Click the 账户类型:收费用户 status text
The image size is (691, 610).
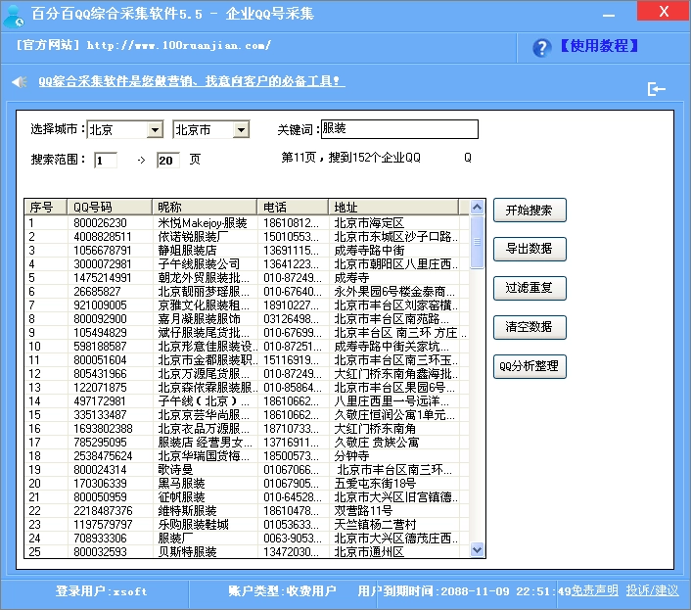[x=282, y=591]
